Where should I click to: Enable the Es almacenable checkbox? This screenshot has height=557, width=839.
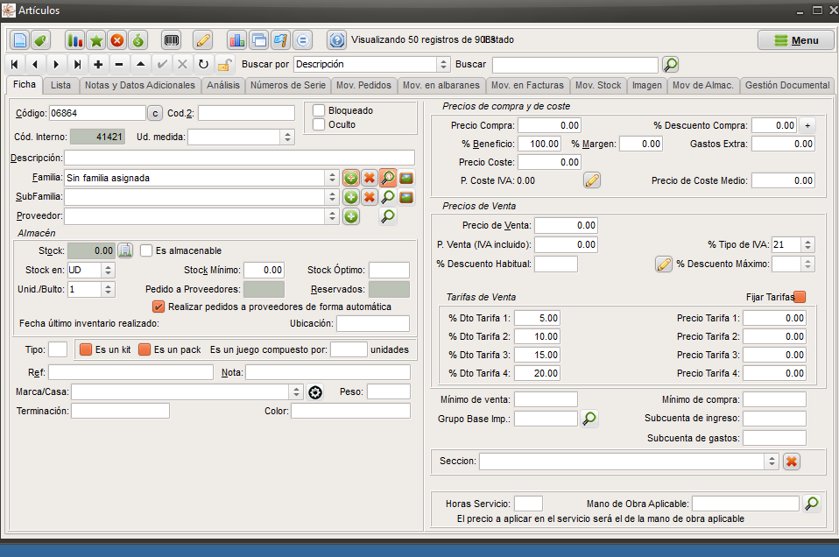tap(146, 250)
